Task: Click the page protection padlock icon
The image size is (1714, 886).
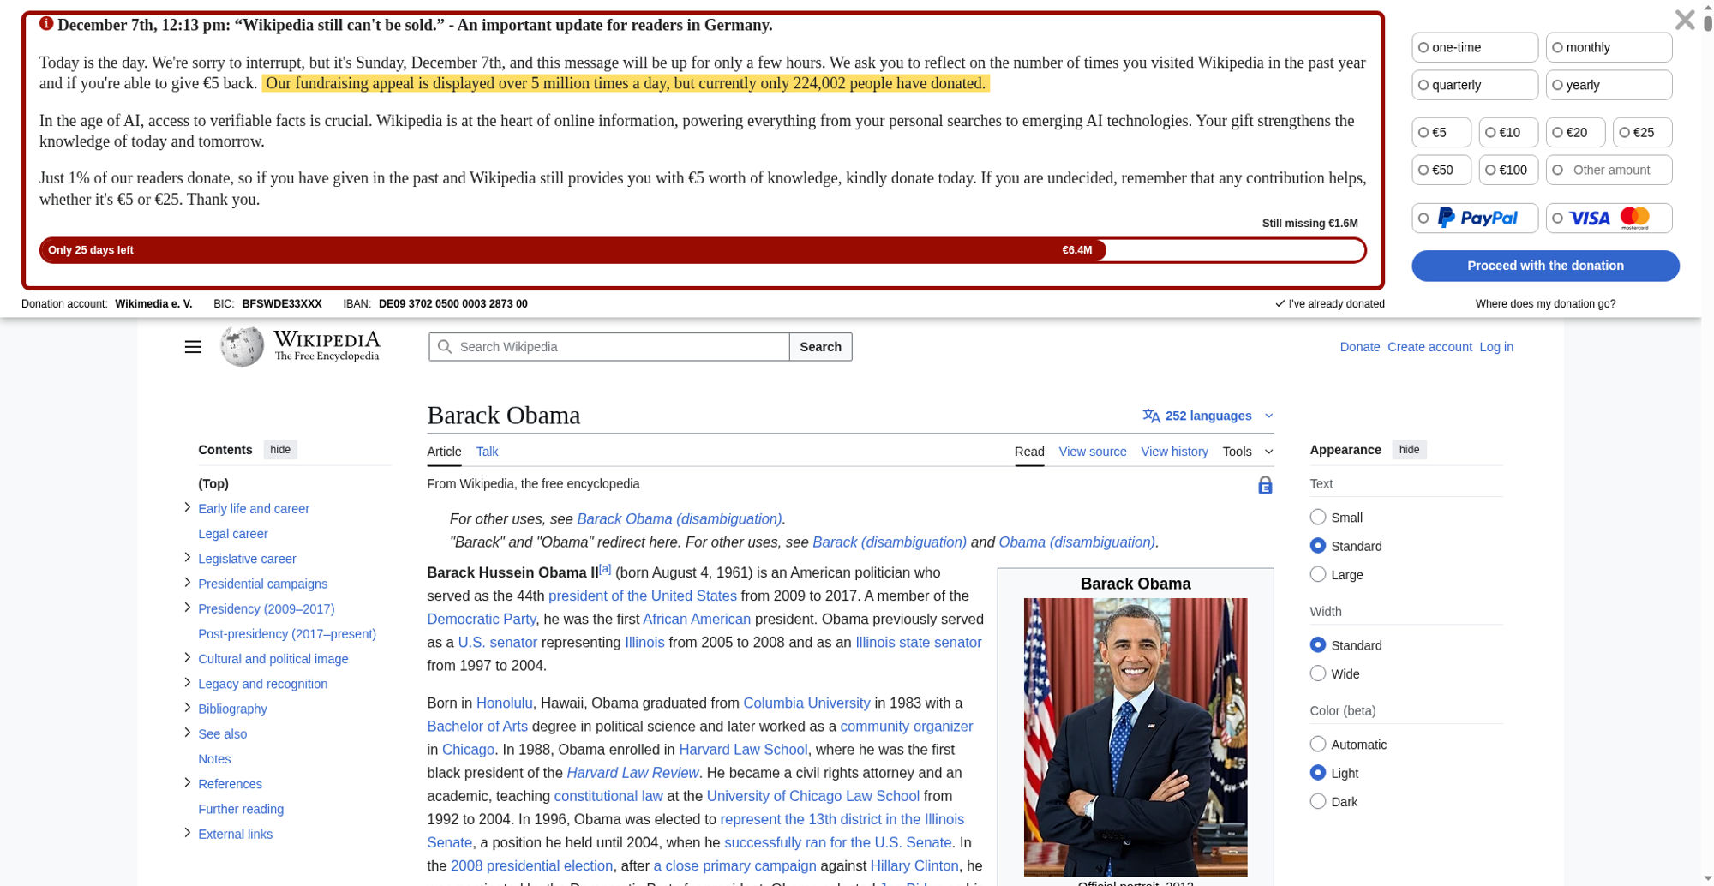Action: (1265, 485)
